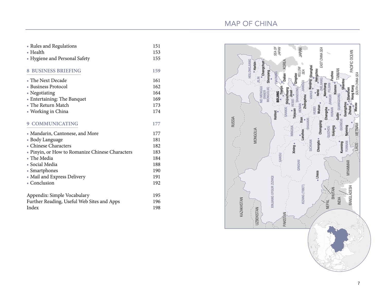
Task: Click "Mail and Express Delivery" entry
Action: point(58,177)
